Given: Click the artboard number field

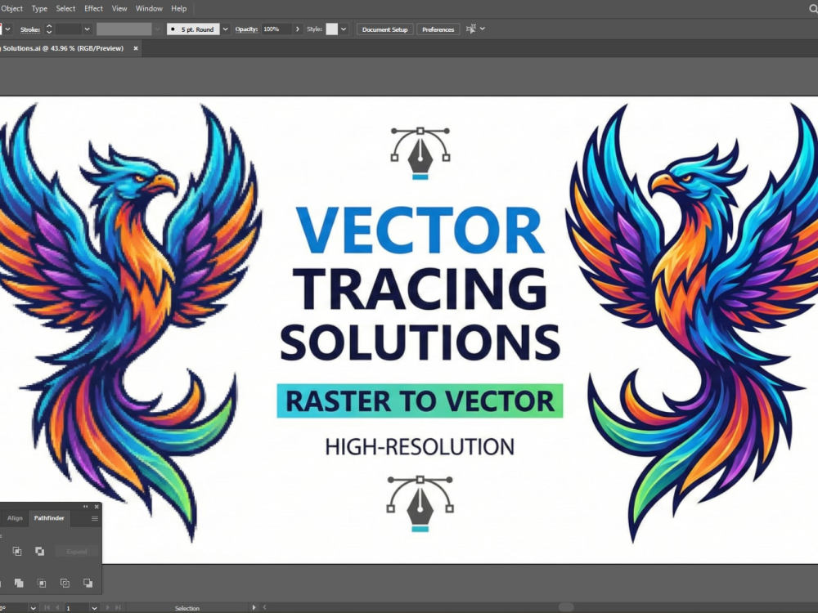Looking at the screenshot, I should [x=76, y=608].
